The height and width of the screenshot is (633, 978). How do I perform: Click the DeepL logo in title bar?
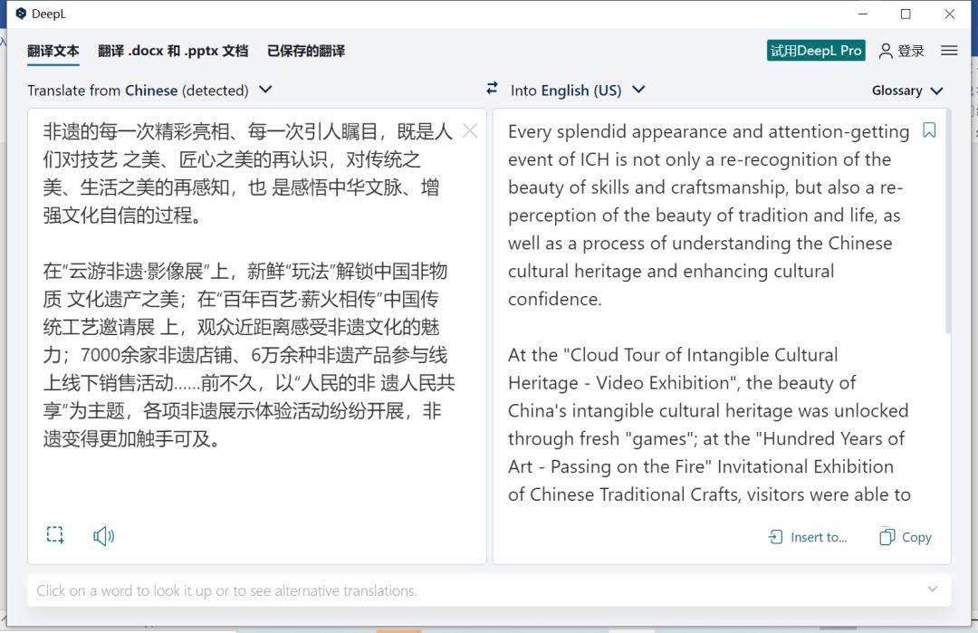22,14
